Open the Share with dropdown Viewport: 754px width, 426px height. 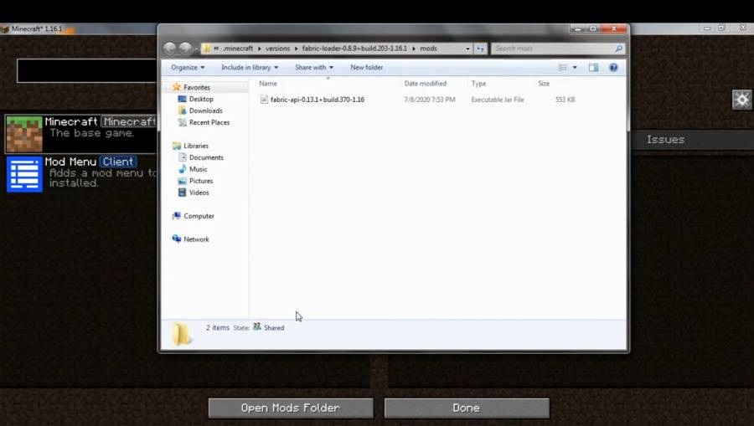(x=313, y=67)
